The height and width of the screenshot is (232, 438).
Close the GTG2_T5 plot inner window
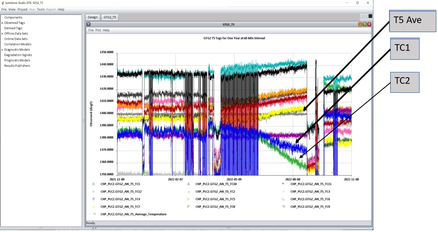(369, 24)
